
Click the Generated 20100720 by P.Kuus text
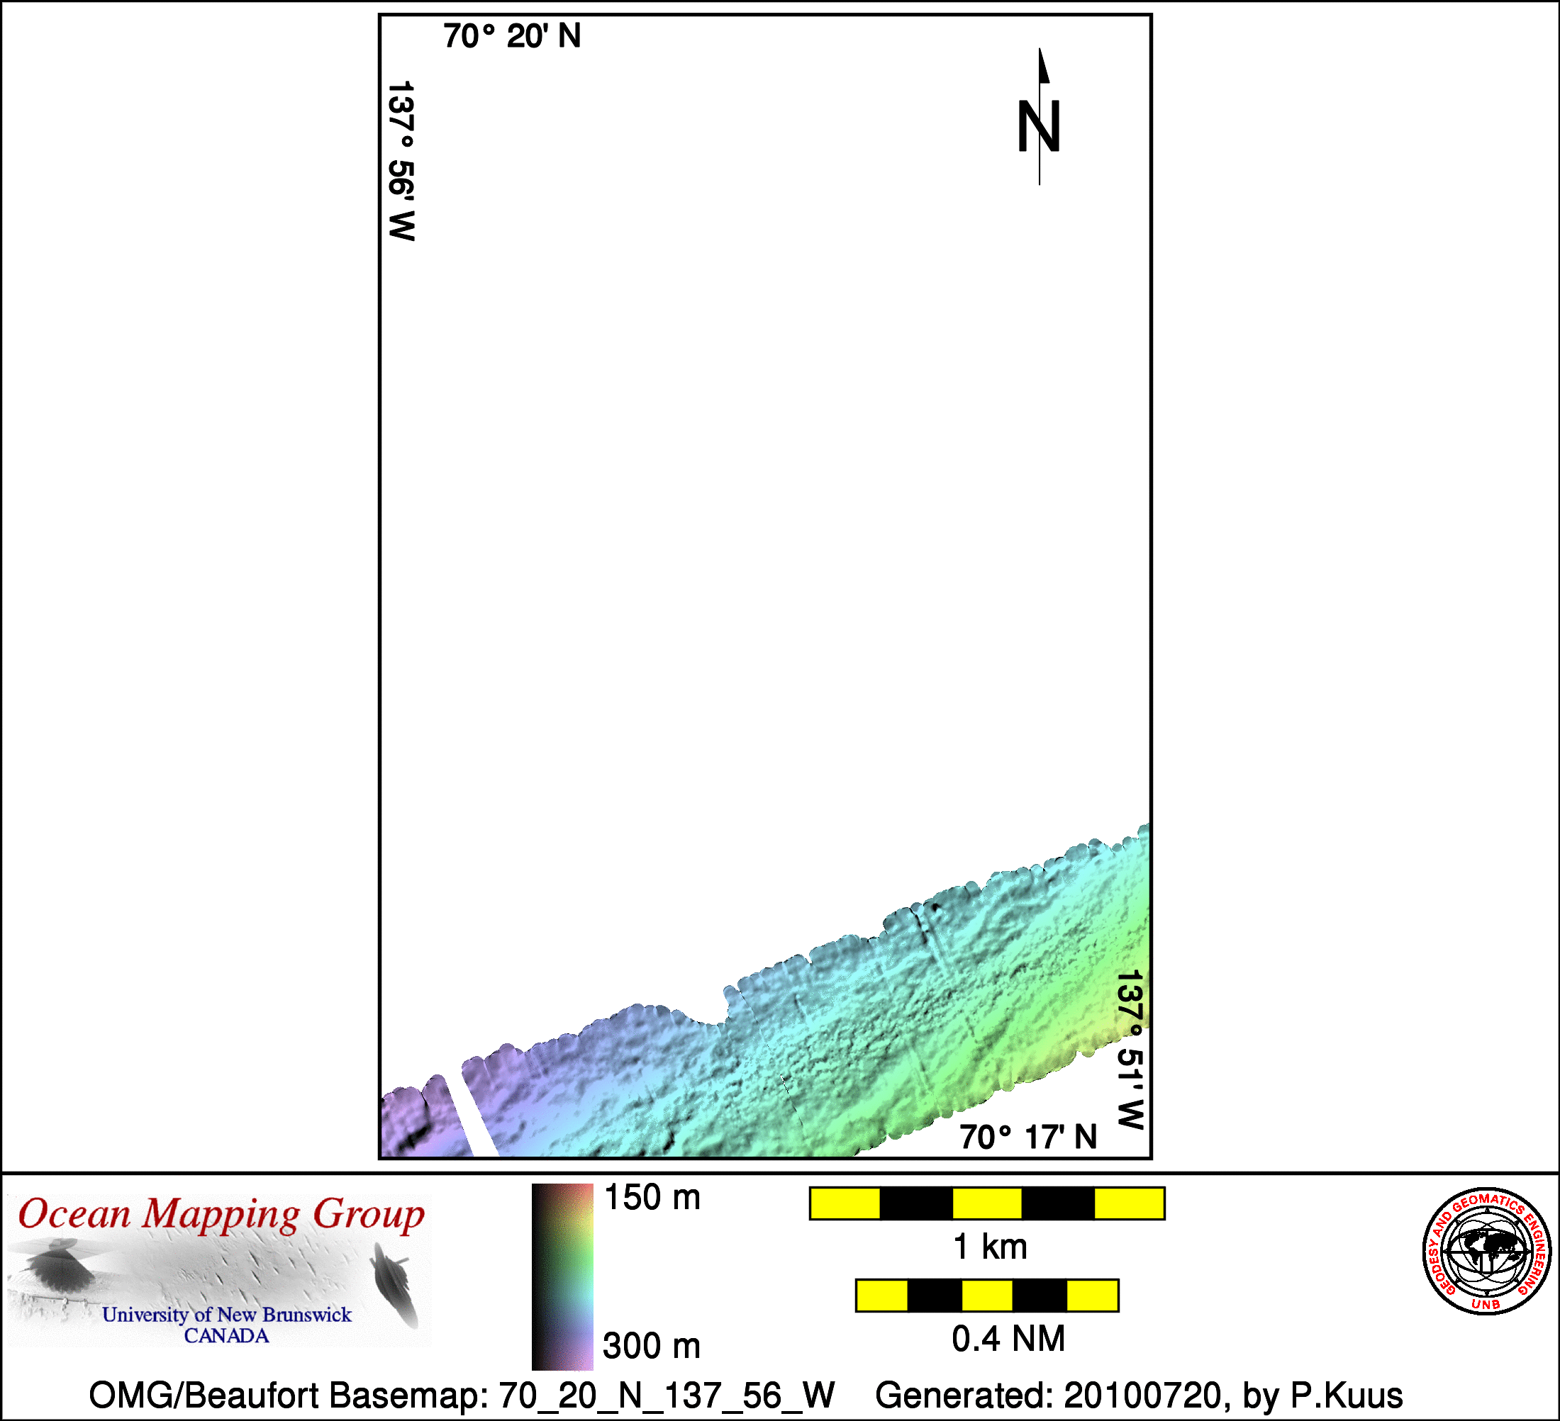1138,1396
